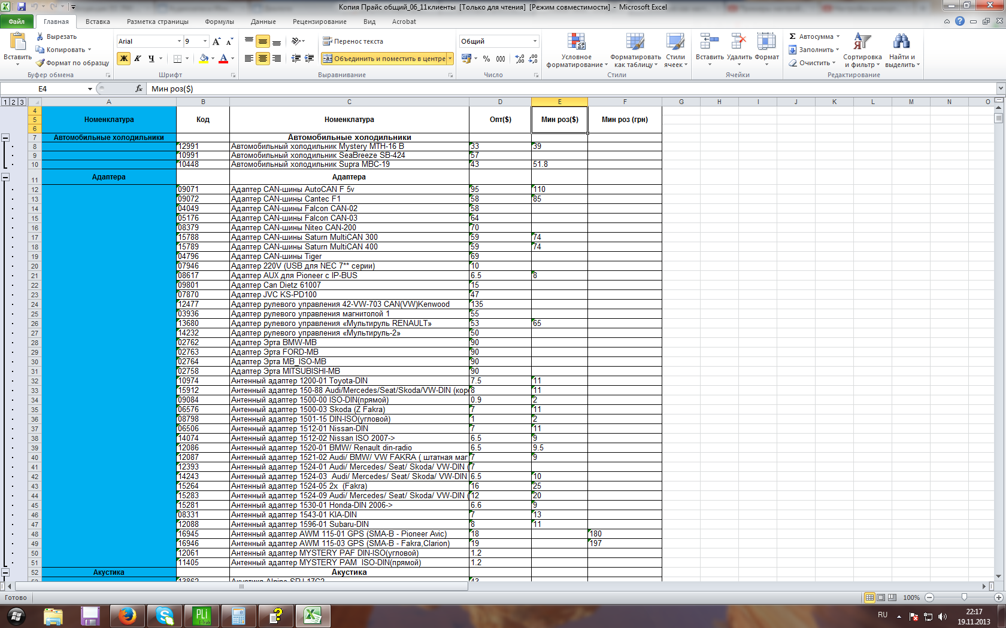Toggle italic (К) formatting

[x=138, y=59]
